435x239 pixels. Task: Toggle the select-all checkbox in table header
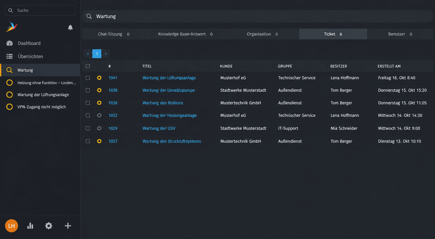pyautogui.click(x=88, y=66)
